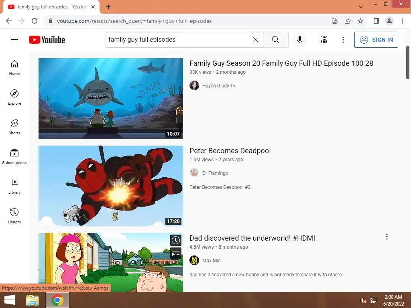Click the SIGN IN button

376,40
